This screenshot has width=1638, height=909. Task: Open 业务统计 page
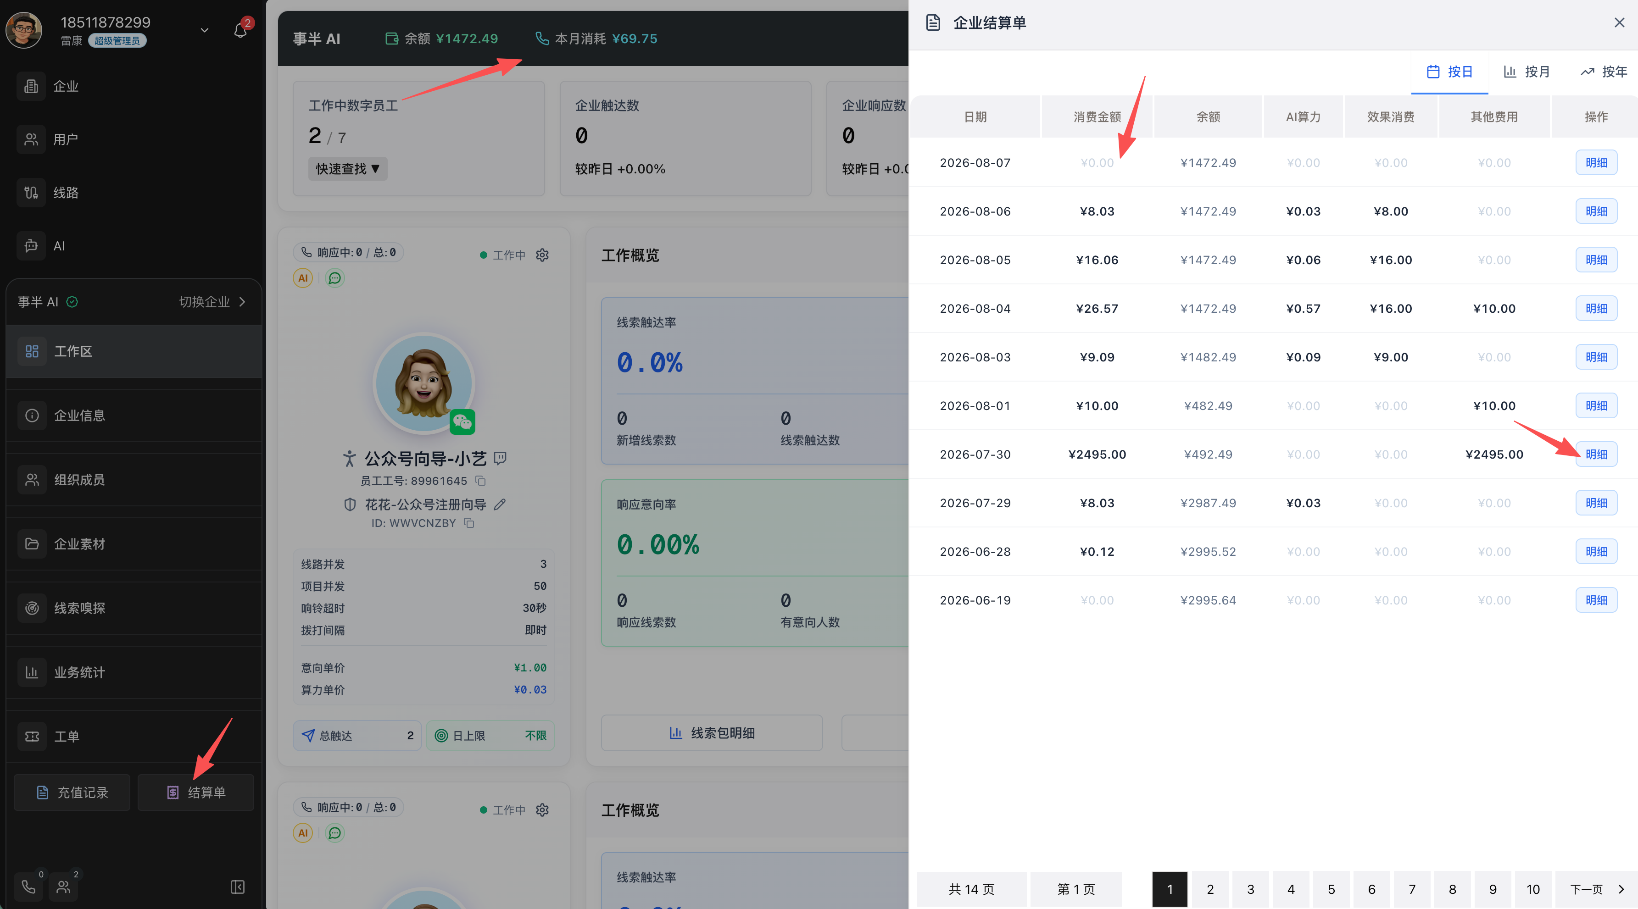(134, 672)
